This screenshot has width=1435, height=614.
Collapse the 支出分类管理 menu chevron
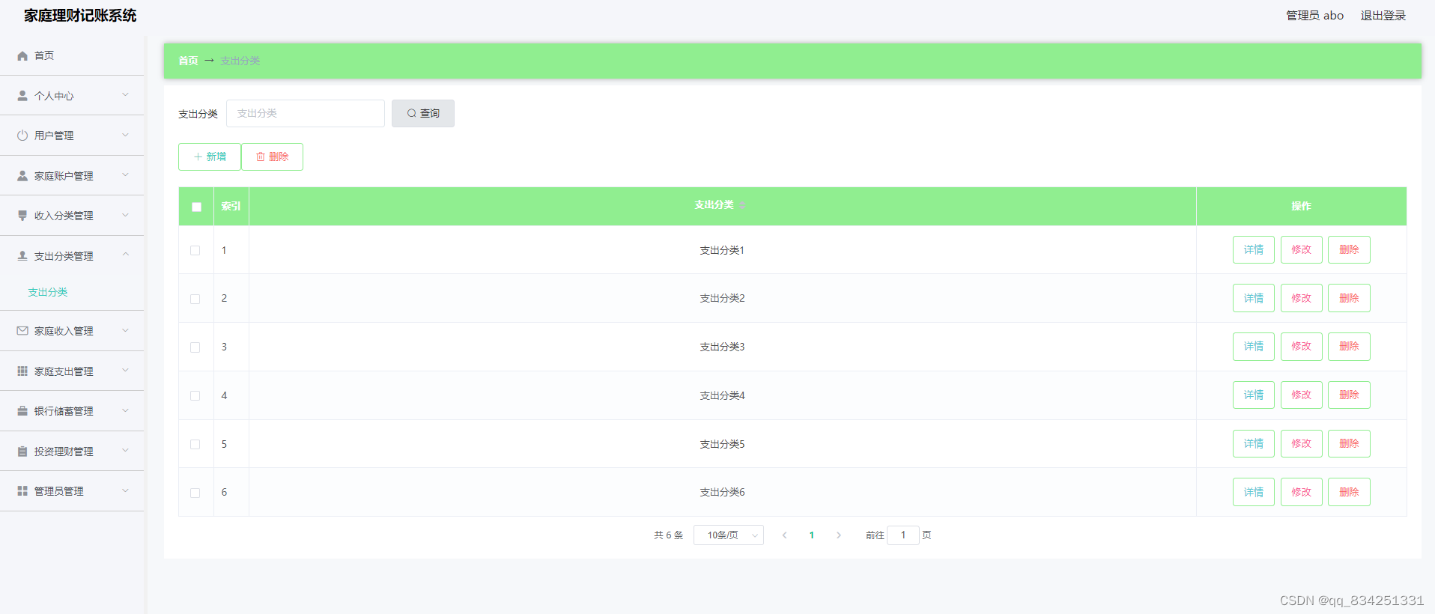point(125,255)
